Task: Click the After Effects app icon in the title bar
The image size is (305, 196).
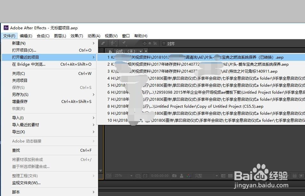Action: (x=6, y=28)
